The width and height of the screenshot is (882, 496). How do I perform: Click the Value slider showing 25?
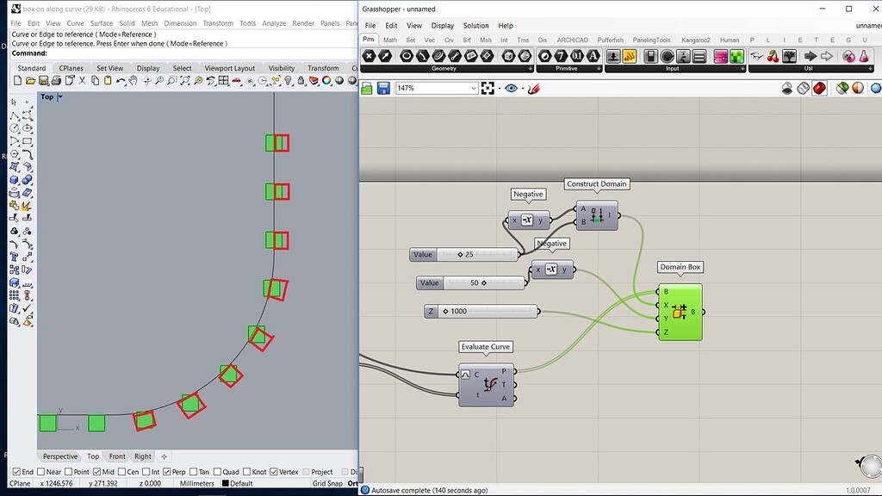click(465, 254)
